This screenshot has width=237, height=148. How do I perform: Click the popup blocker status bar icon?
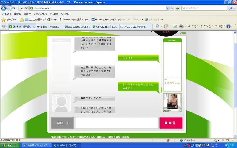pos(168,140)
